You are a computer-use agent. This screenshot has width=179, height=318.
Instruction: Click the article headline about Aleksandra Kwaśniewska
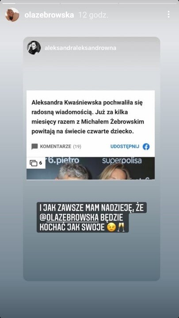pos(87,117)
